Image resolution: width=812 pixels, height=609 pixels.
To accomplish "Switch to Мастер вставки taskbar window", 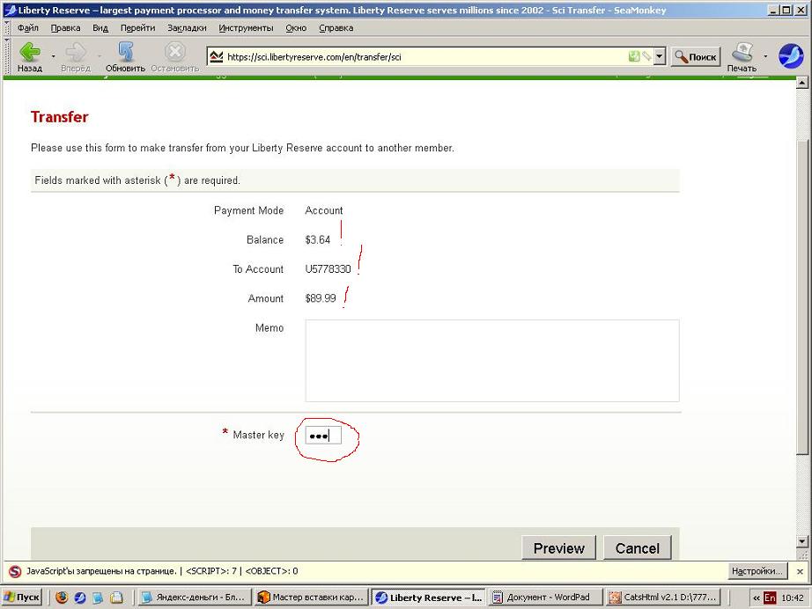I will pos(313,597).
